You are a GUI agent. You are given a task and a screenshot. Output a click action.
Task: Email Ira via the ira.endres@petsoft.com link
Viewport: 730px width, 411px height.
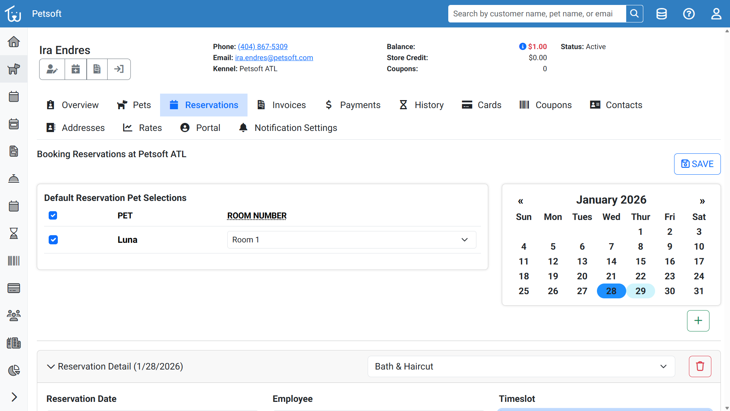pos(274,57)
